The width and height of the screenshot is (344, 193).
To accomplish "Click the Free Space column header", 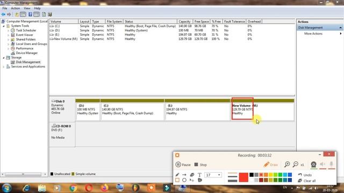I will [x=202, y=21].
